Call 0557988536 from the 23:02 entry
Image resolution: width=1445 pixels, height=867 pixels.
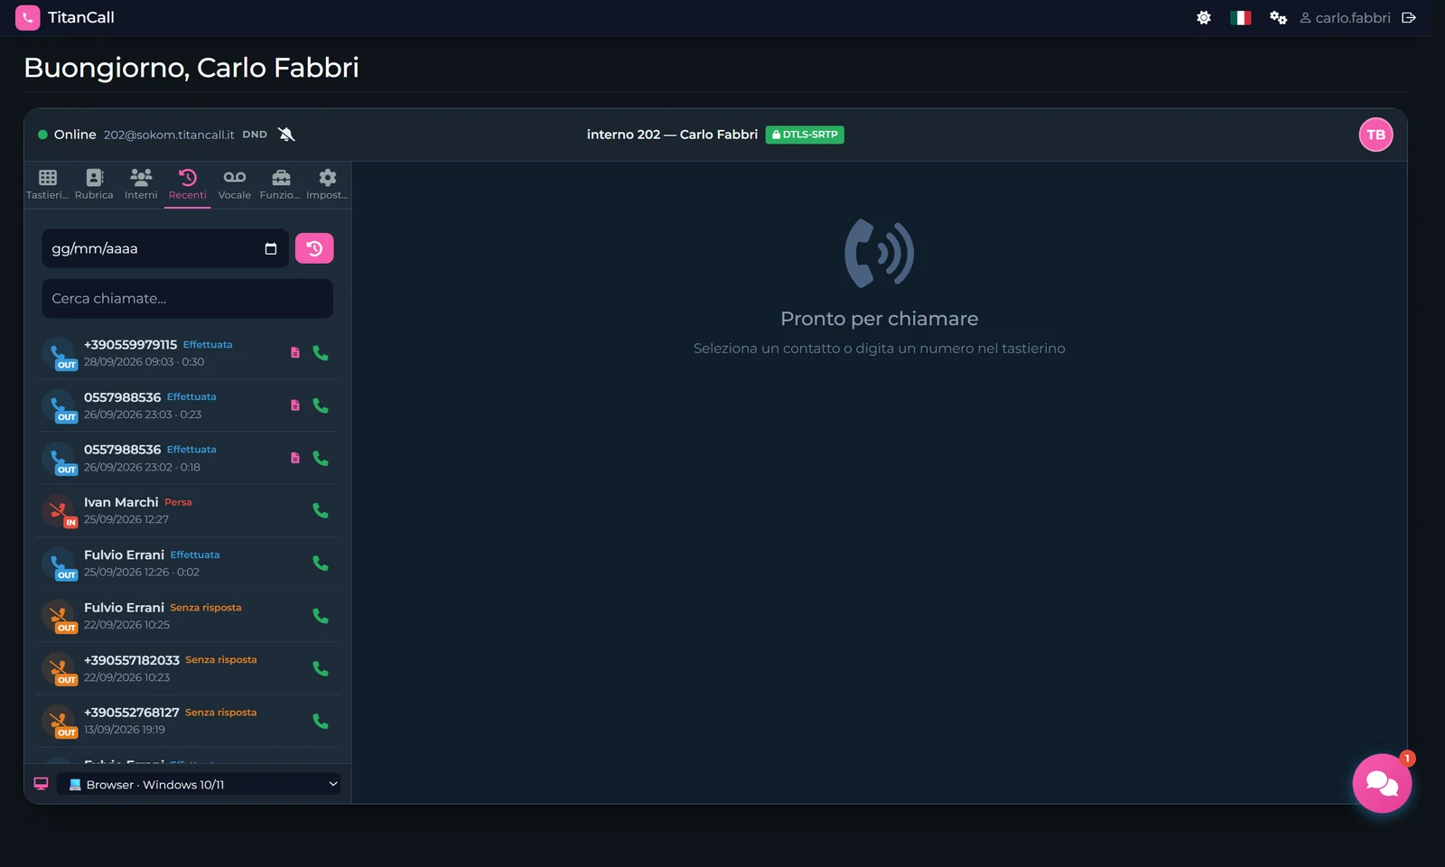pos(321,458)
